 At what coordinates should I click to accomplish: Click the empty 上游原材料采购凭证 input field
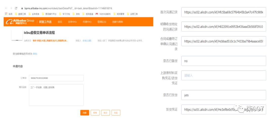click(x=224, y=75)
